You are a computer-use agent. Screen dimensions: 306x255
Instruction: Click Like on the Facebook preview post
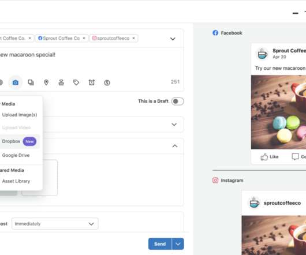pos(270,157)
